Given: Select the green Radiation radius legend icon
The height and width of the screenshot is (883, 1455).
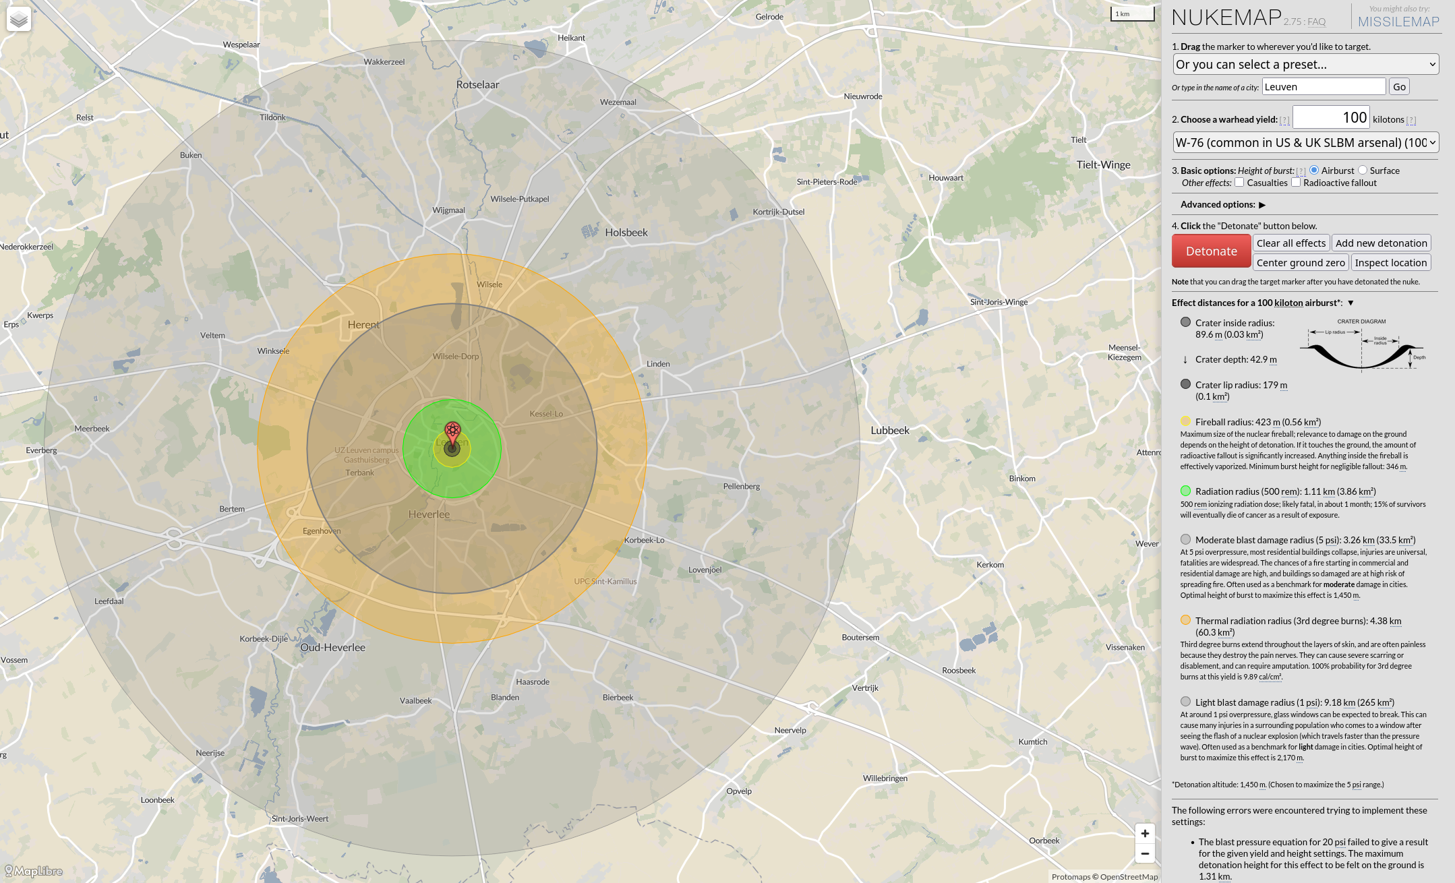Looking at the screenshot, I should 1186,490.
